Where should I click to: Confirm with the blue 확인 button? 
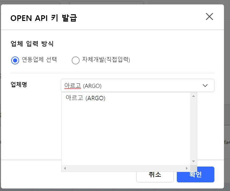click(x=195, y=175)
